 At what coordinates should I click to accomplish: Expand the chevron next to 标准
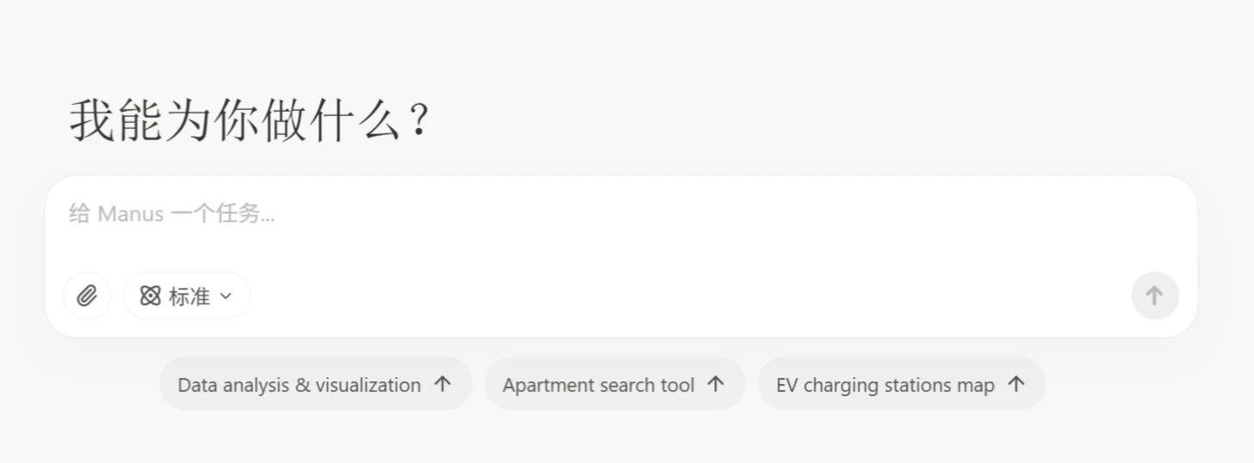tap(226, 296)
